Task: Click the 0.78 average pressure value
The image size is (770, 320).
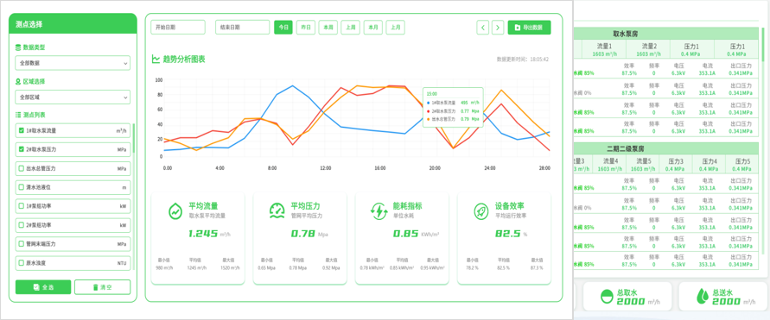Action: point(303,234)
